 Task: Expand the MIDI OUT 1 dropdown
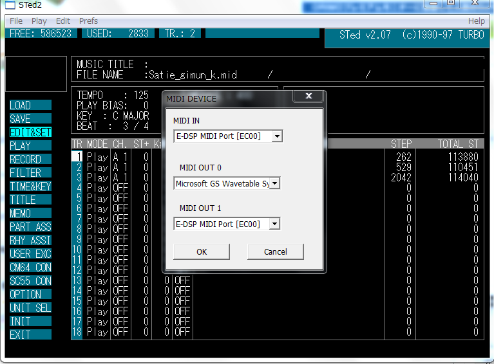click(275, 224)
